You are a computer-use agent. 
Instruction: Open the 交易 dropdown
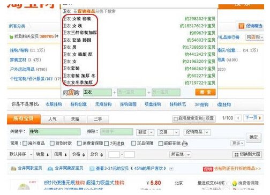click(x=168, y=132)
